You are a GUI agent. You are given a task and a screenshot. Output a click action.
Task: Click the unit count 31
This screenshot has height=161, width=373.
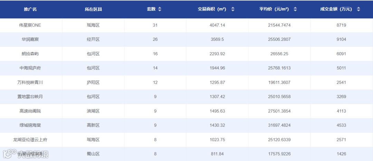(155, 25)
